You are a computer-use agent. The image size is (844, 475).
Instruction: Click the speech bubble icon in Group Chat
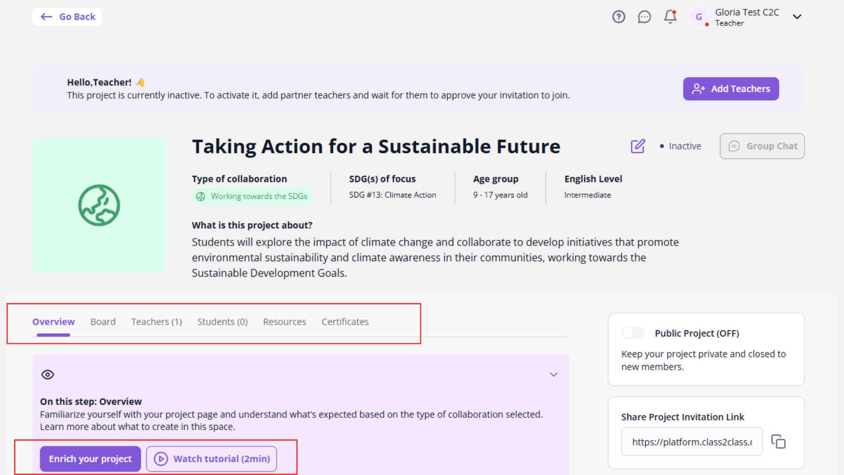pos(733,146)
